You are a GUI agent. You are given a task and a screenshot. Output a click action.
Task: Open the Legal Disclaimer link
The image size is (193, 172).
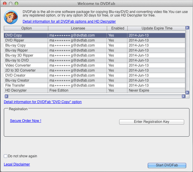17,164
